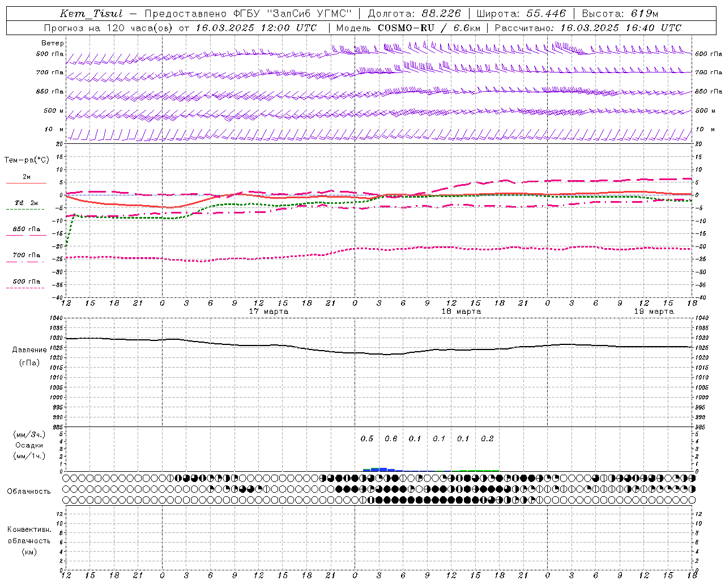Image resolution: width=725 pixels, height=580 pixels.
Task: Click the Ветер wind section label
Action: tap(53, 43)
